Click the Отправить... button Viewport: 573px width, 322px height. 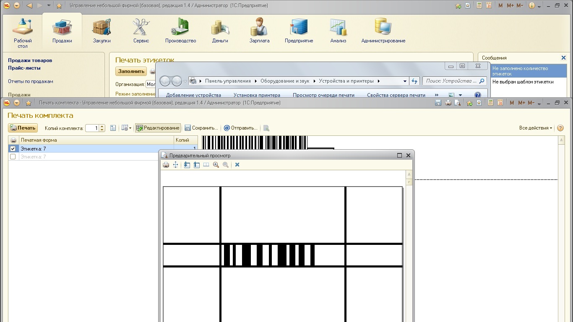[240, 128]
